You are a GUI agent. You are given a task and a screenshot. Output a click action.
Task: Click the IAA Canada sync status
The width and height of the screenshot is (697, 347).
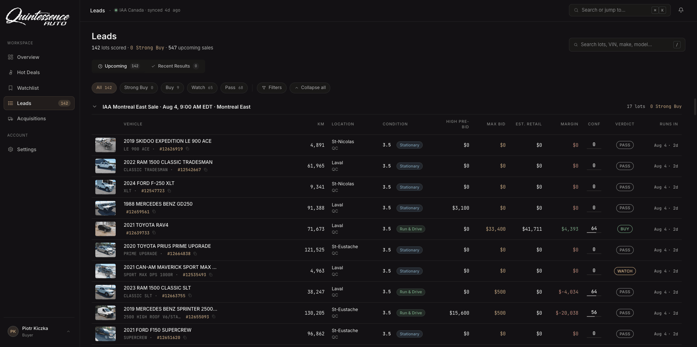pos(147,10)
